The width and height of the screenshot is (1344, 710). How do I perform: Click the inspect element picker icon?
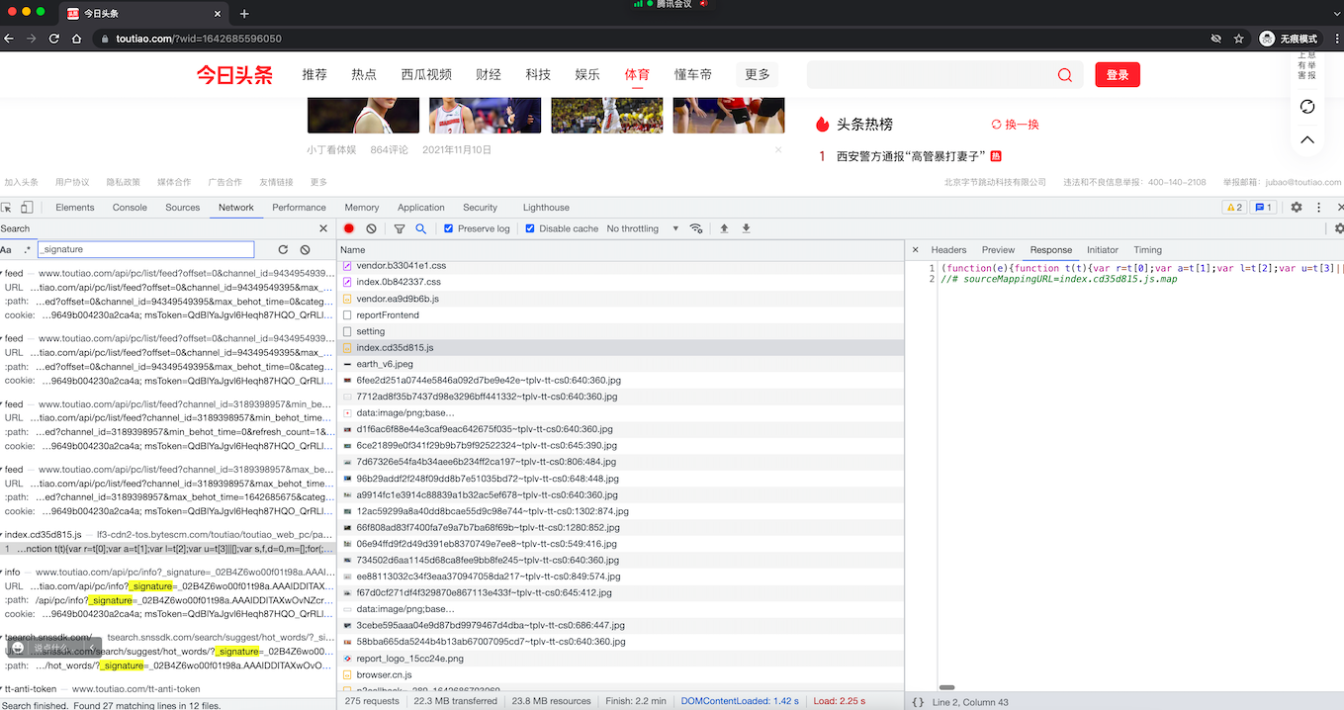7,208
